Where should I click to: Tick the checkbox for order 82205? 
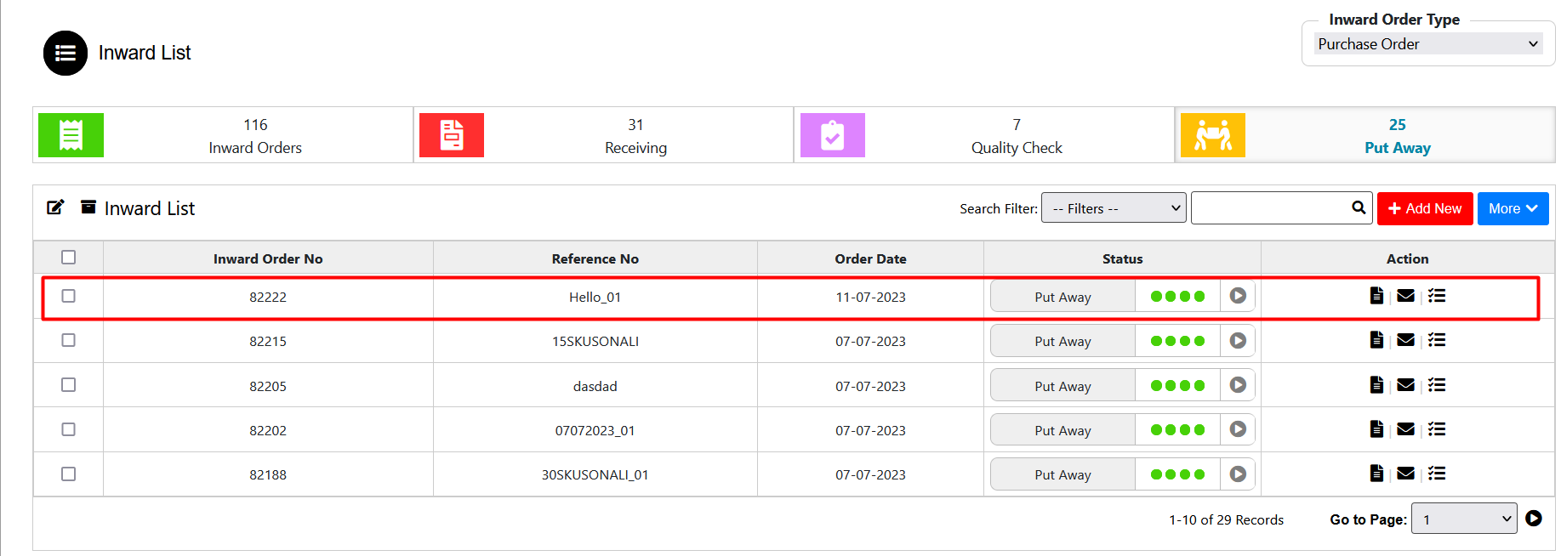pos(69,385)
